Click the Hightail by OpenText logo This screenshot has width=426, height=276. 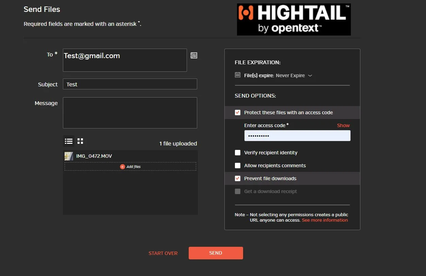294,19
